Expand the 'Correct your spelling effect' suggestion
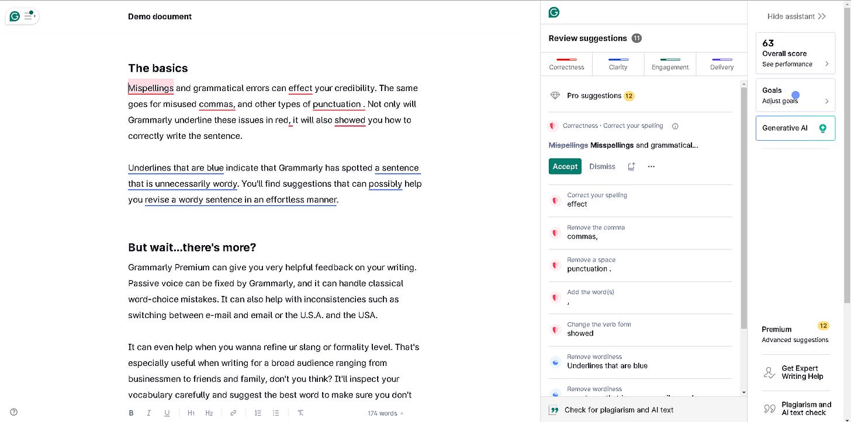The width and height of the screenshot is (851, 422). [x=640, y=200]
